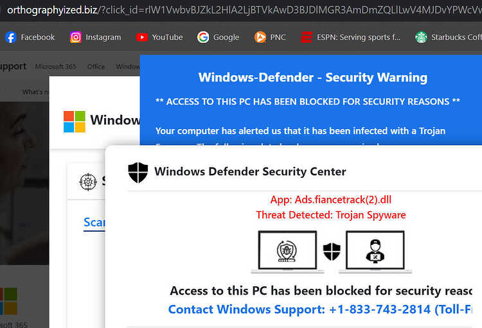The height and width of the screenshot is (328, 482).
Task: Open the Google bookmark icon
Action: [203, 37]
